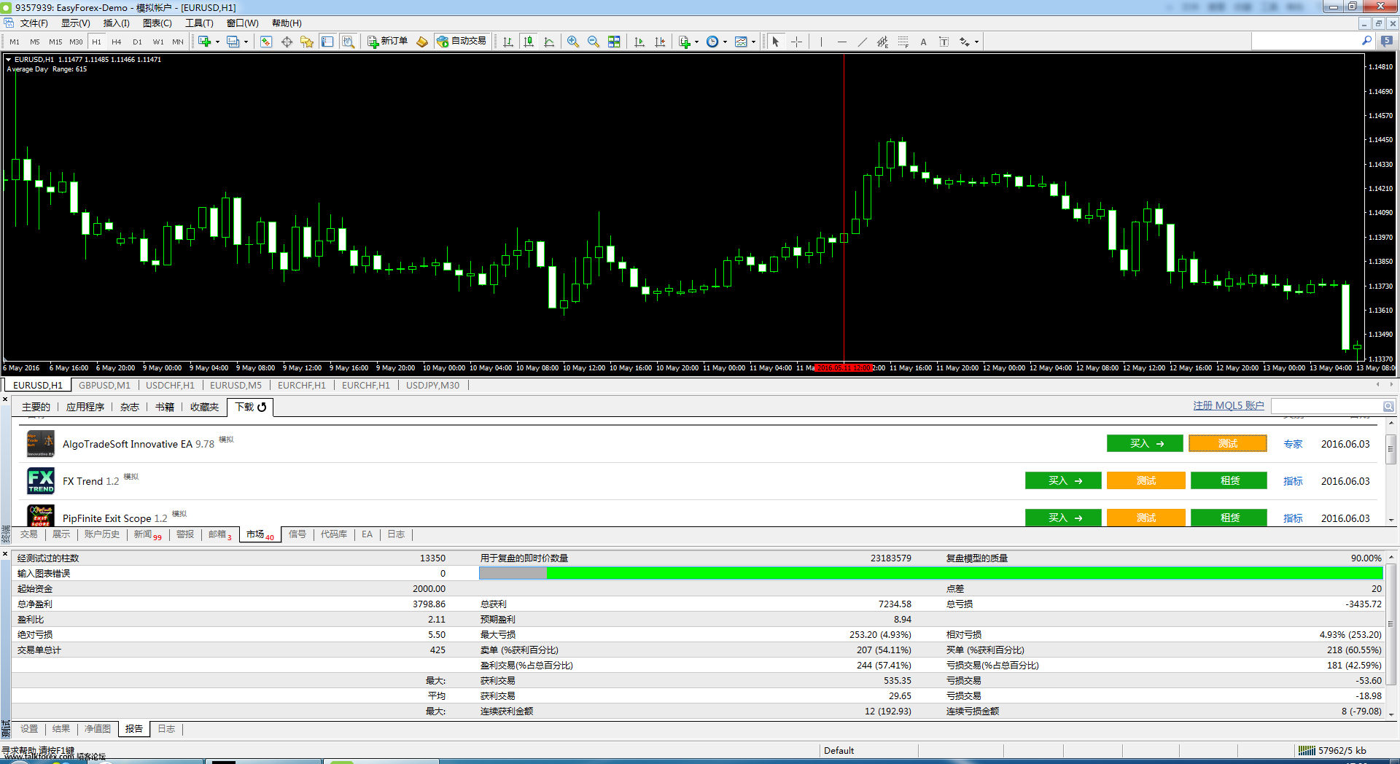Switch to USDJPY,M30 chart tab
Image resolution: width=1400 pixels, height=764 pixels.
tap(432, 385)
